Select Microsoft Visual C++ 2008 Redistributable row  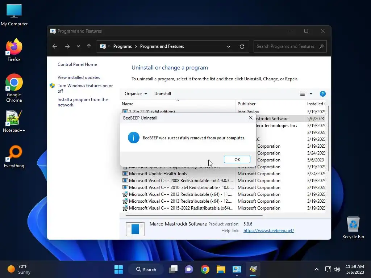[223, 180]
